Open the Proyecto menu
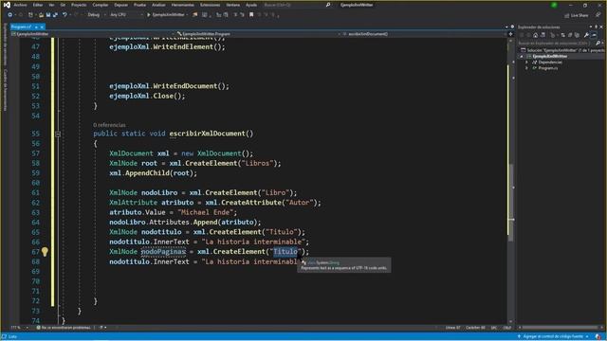 79,5
